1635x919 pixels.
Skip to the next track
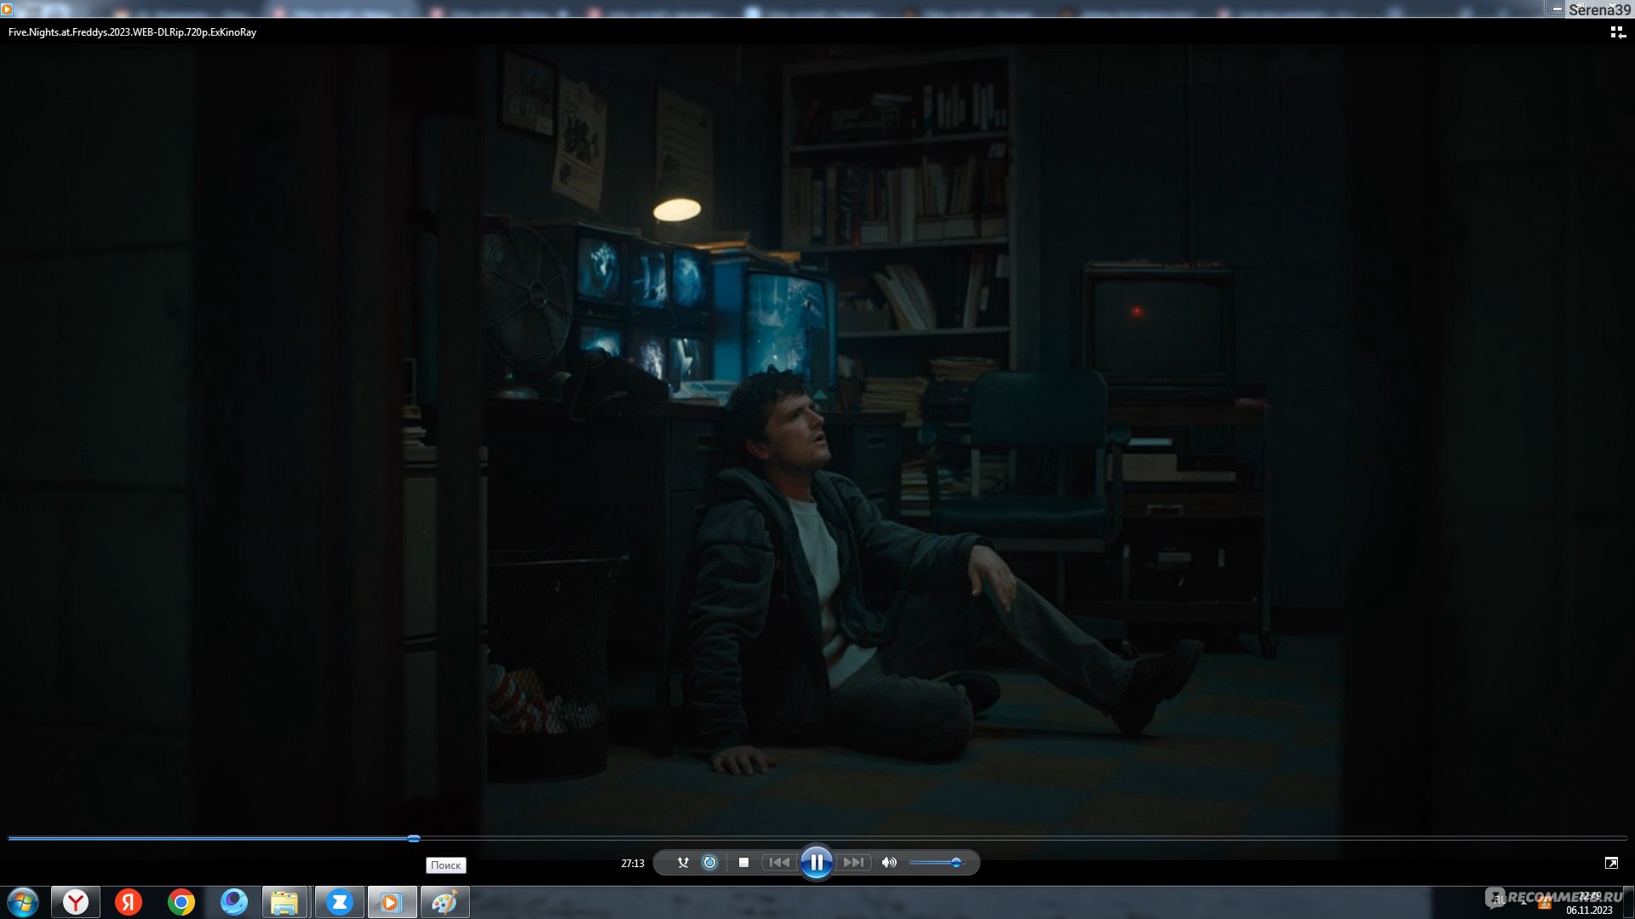tap(853, 863)
